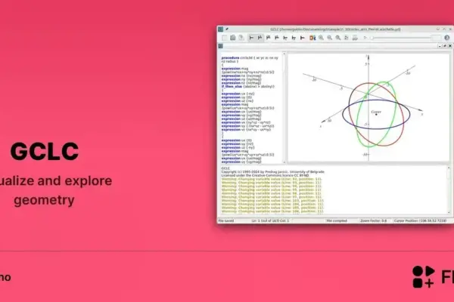
Task: Select the warning for line 92 in the log
Action: coord(272,179)
